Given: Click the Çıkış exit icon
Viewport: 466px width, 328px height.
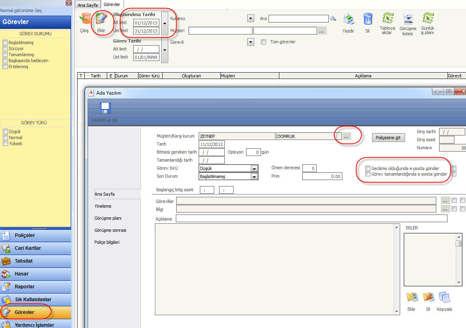Looking at the screenshot, I should tap(84, 20).
